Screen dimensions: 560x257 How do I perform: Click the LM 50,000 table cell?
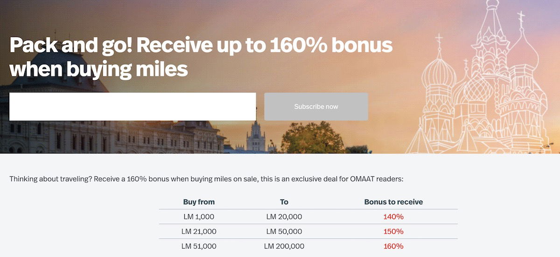click(x=284, y=232)
